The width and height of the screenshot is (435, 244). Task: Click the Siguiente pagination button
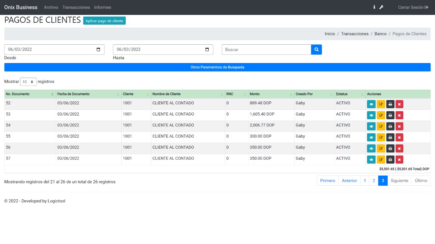tap(399, 181)
